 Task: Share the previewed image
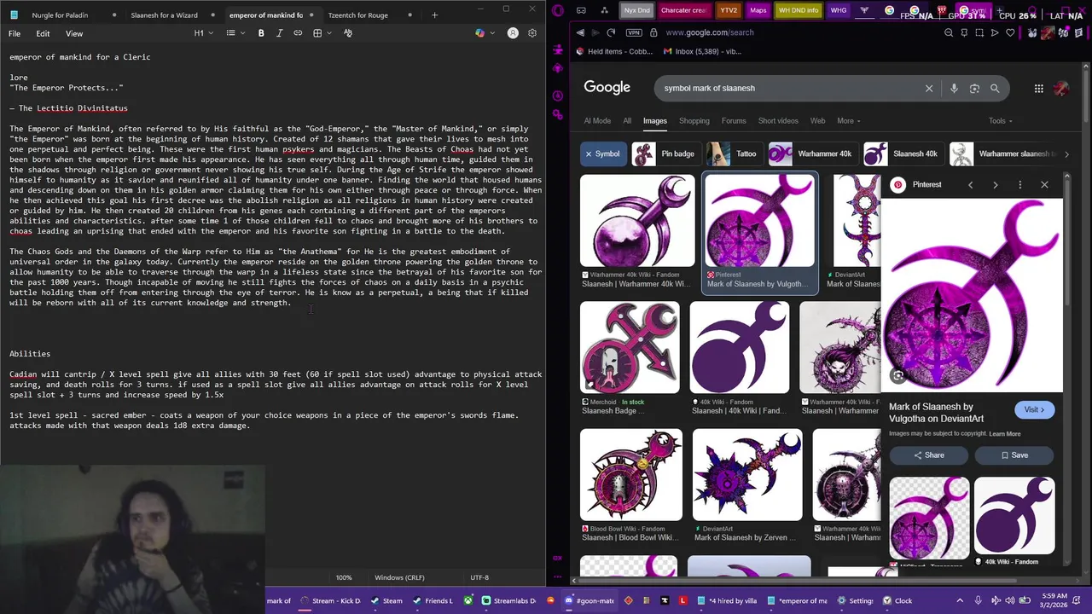coord(928,455)
